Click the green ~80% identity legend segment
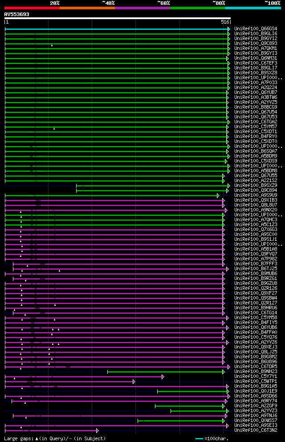 tap(198, 8)
